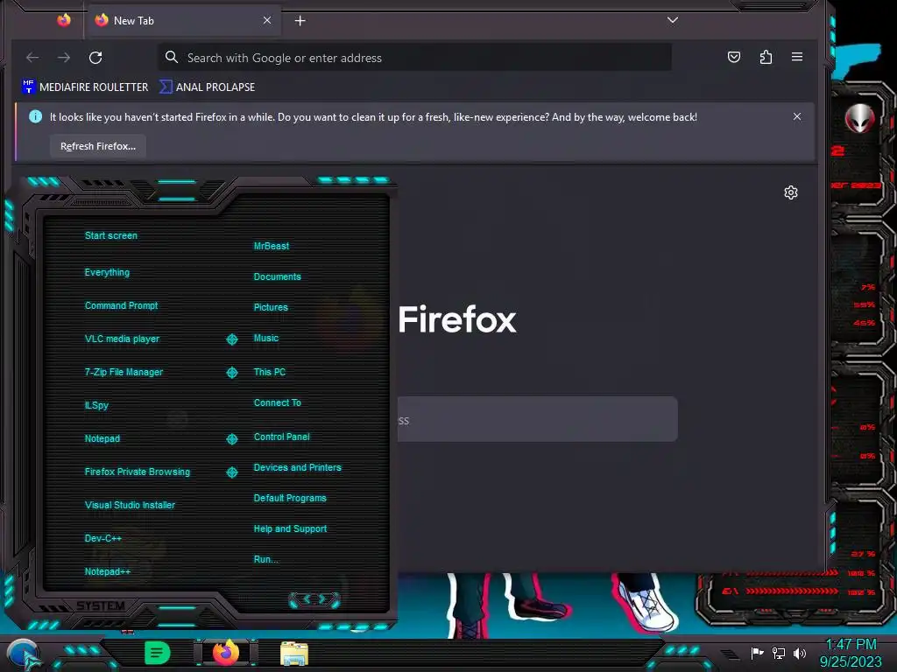
Task: Dismiss the refresh Firefox notification
Action: [x=797, y=116]
